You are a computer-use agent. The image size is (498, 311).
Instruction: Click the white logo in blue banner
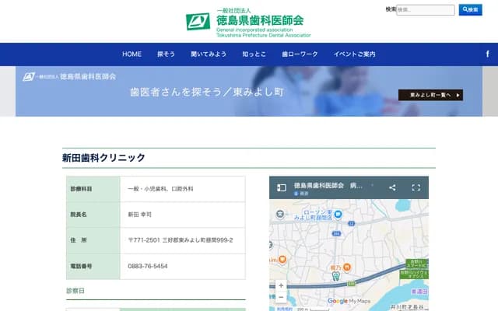[69, 76]
